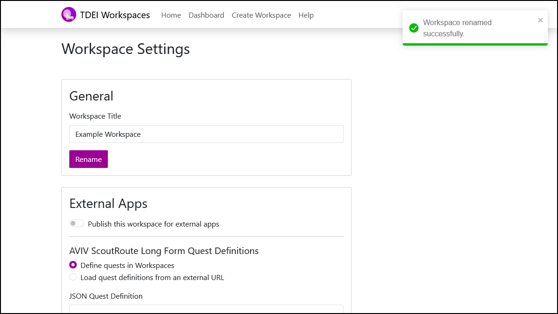
Task: Click the JSON Quest Definition text area
Action: tap(206, 310)
